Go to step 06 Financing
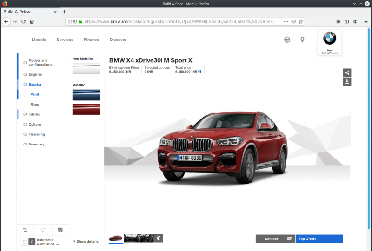The image size is (372, 251). (34, 134)
